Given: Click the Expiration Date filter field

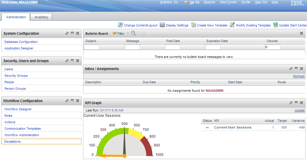Looking at the screenshot, I should pos(213,47).
